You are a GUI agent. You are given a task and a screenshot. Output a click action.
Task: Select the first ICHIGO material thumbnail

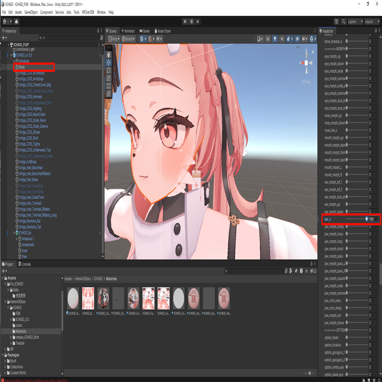(73, 298)
